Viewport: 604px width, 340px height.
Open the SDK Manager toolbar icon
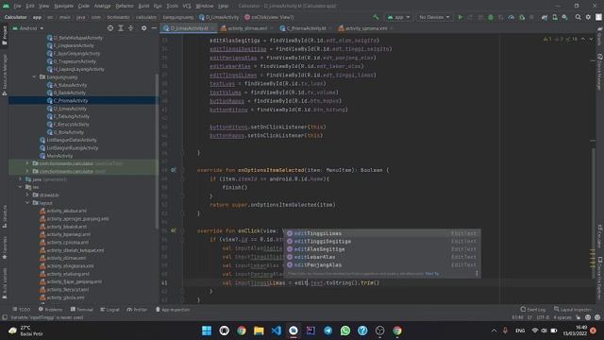click(564, 17)
